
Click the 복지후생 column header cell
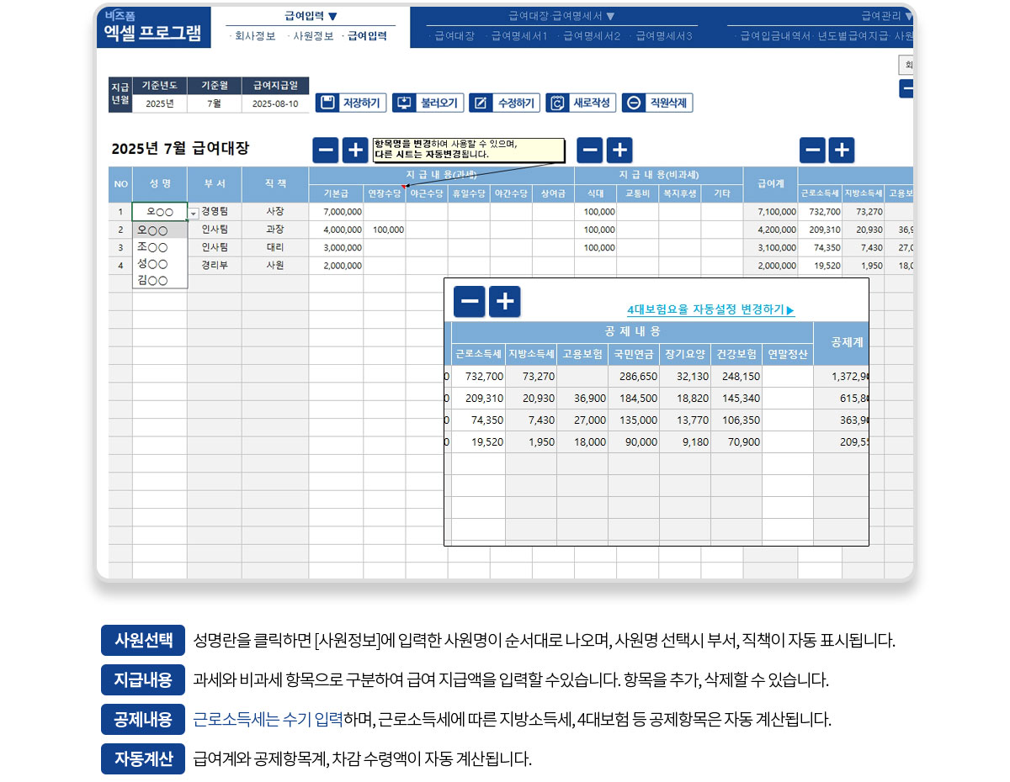pos(679,193)
